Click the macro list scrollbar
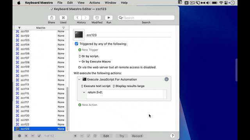This screenshot has height=140, width=250. point(67,109)
